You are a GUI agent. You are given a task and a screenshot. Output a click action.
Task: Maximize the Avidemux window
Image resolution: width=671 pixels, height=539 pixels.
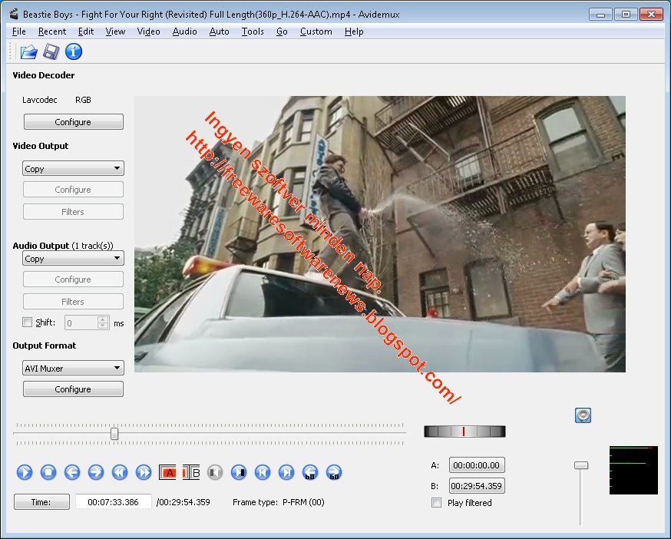(x=626, y=14)
